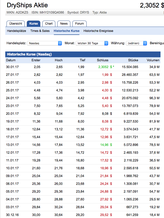Expand the Währung currency dropdown
The image size is (164, 218).
[136, 43]
